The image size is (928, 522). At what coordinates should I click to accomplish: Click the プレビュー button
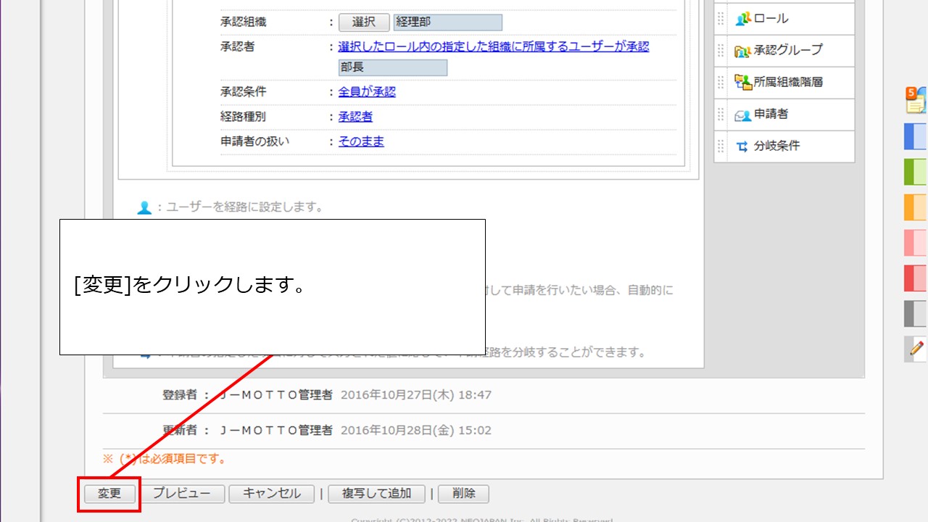[181, 494]
